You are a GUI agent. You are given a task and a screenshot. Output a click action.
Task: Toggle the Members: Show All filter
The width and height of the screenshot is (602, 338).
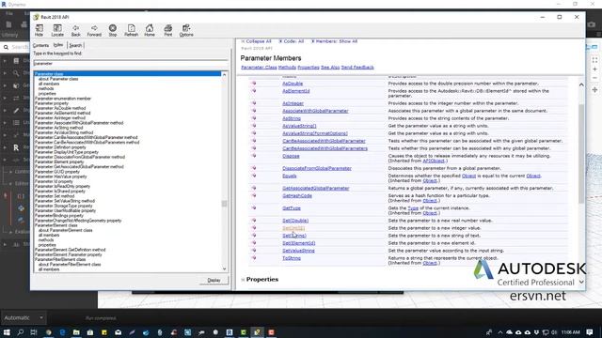[334, 41]
